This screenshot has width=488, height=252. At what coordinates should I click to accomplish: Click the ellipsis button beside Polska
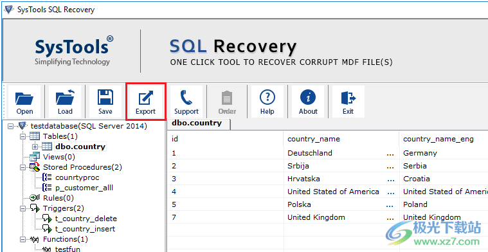click(390, 205)
